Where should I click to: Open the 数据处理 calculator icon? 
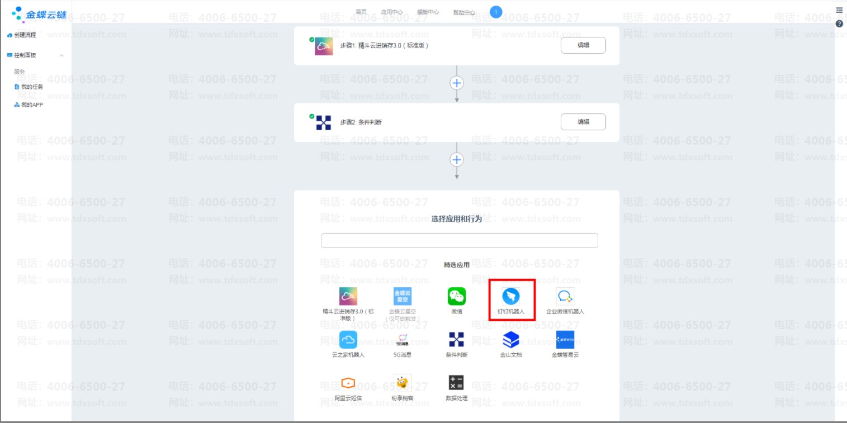(456, 383)
